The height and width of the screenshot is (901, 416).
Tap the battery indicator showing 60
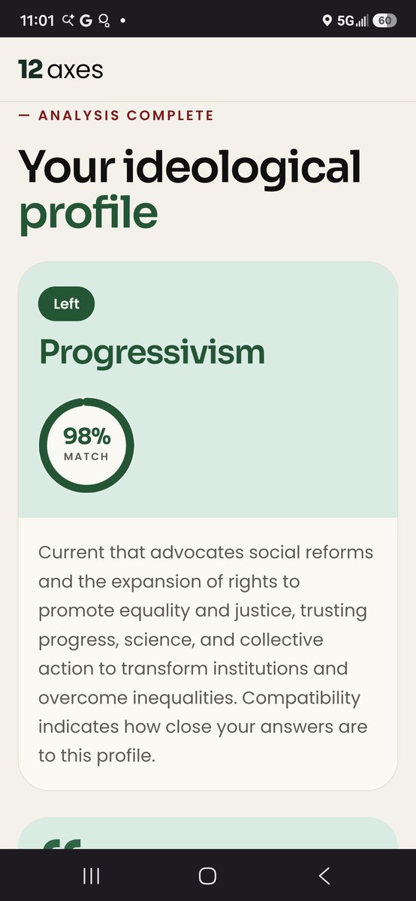tap(384, 20)
